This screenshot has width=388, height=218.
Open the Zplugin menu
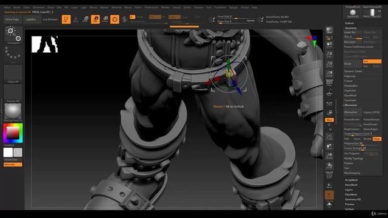233,7
